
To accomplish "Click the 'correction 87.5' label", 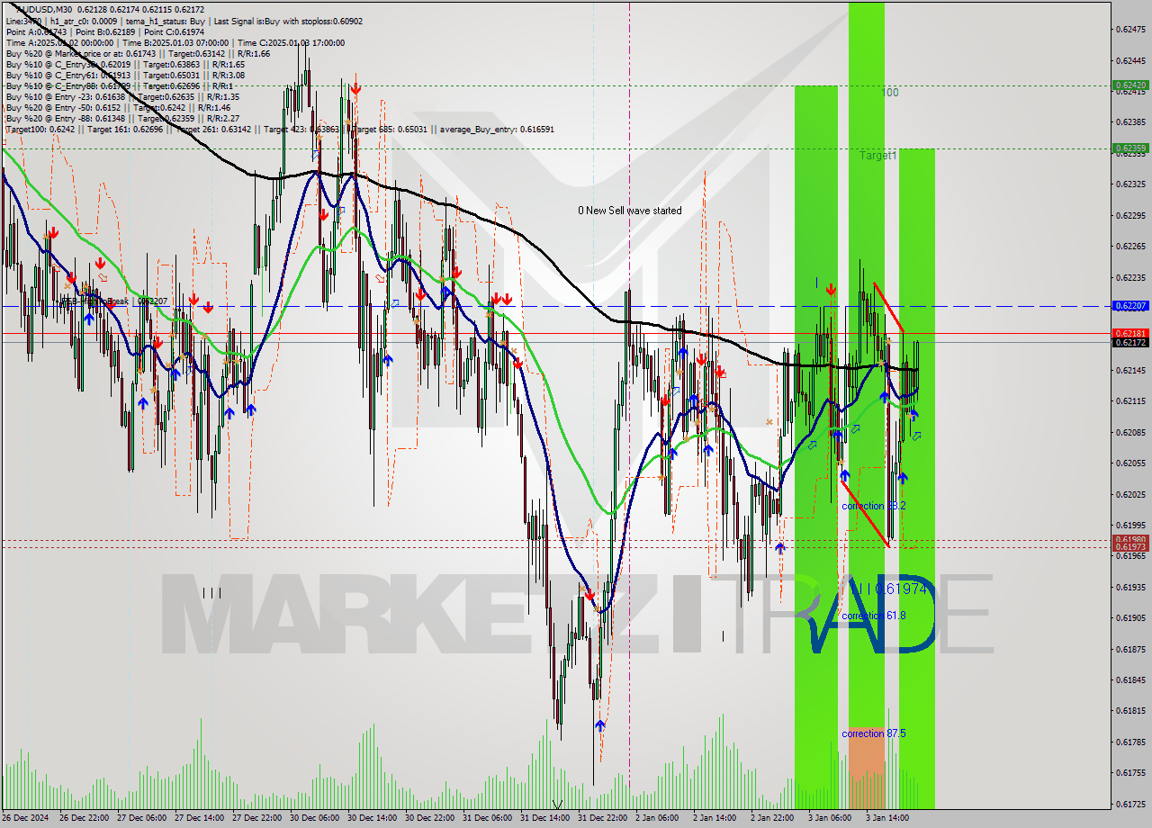I will [x=873, y=733].
